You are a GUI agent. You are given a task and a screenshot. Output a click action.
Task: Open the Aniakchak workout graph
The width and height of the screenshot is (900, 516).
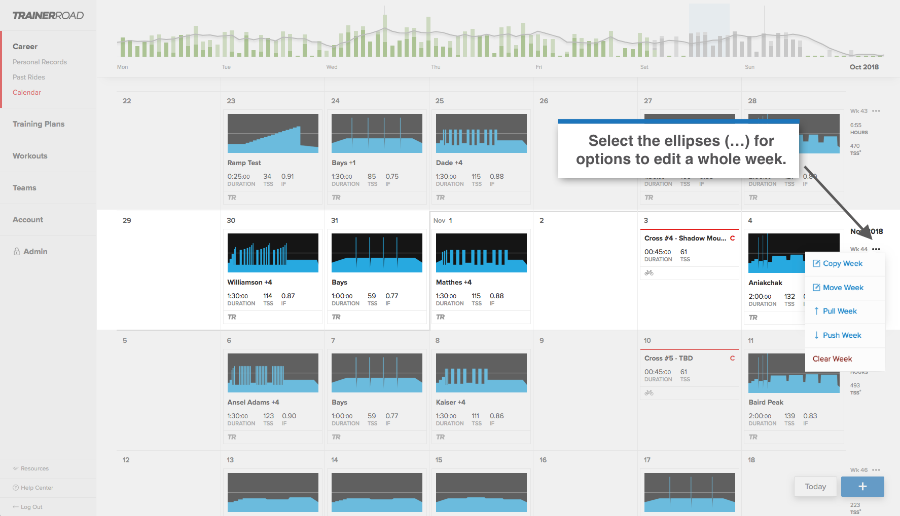point(777,253)
